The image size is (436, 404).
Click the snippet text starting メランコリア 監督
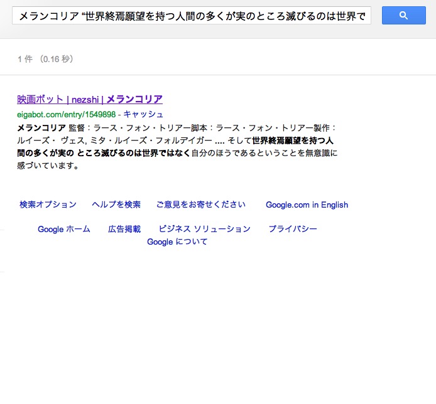point(177,147)
